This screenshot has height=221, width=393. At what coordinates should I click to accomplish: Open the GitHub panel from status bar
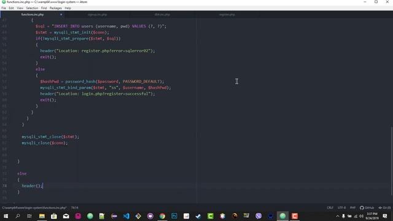[367, 207]
